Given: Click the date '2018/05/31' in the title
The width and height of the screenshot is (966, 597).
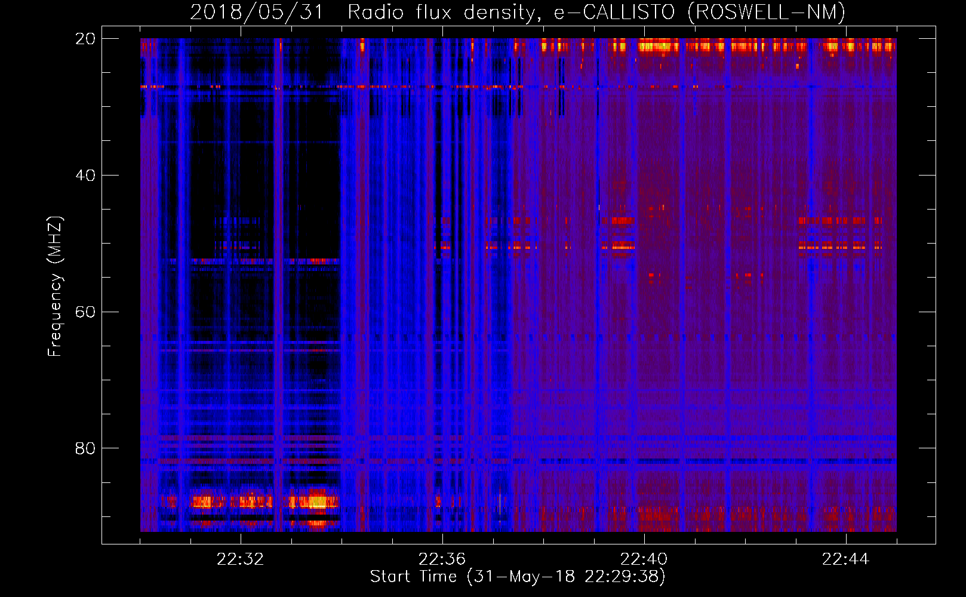Looking at the screenshot, I should pos(257,13).
